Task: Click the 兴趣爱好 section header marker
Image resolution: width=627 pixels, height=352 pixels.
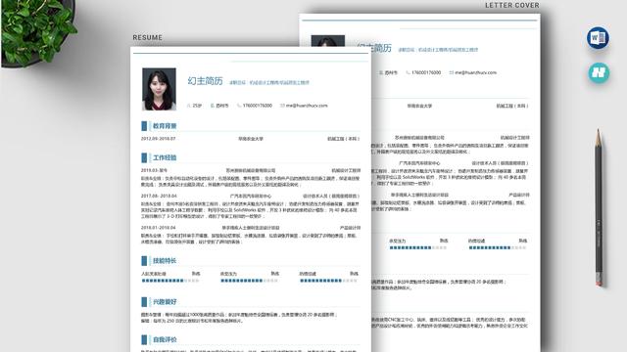Action: tap(144, 302)
